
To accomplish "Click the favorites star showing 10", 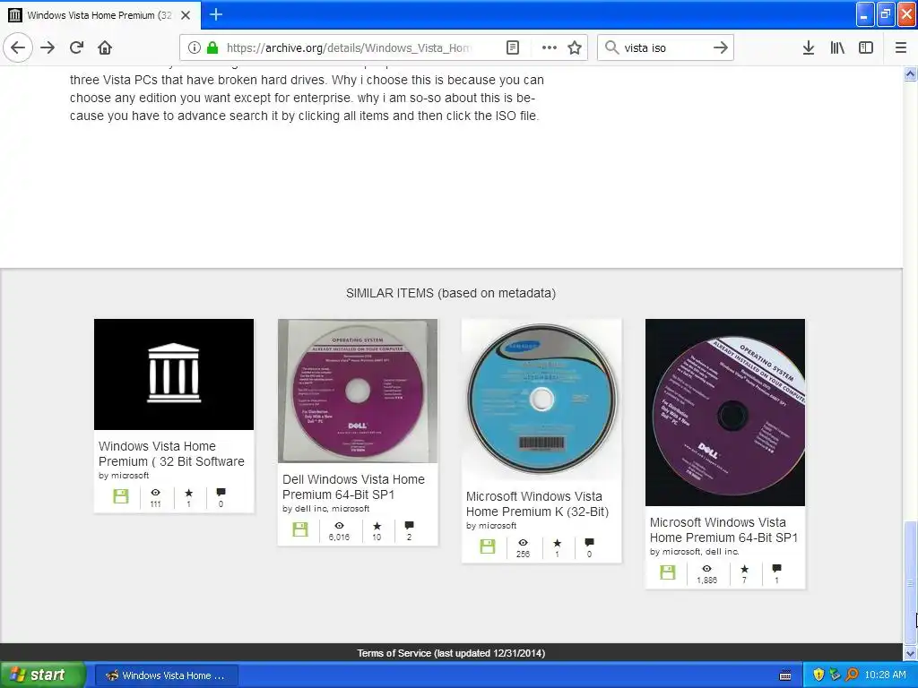I will 377,526.
